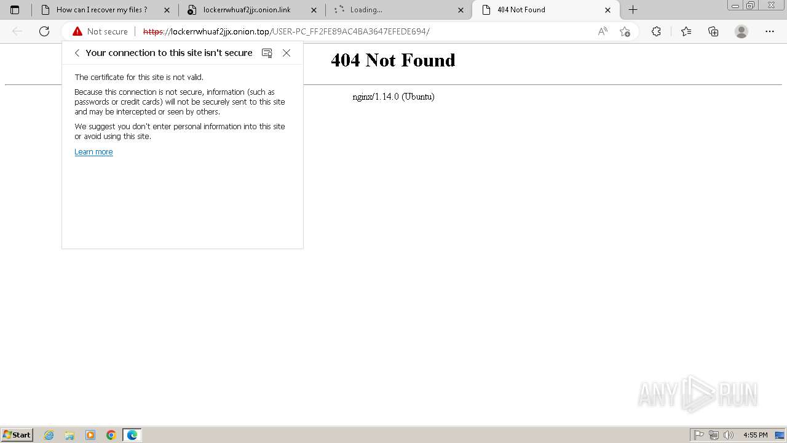Click the Not secure warning indicator
The height and width of the screenshot is (443, 787).
100,31
